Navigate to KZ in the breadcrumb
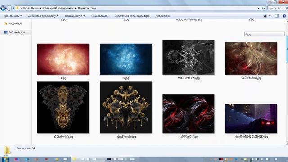Screen dimensions: 288x162 coord(25,8)
